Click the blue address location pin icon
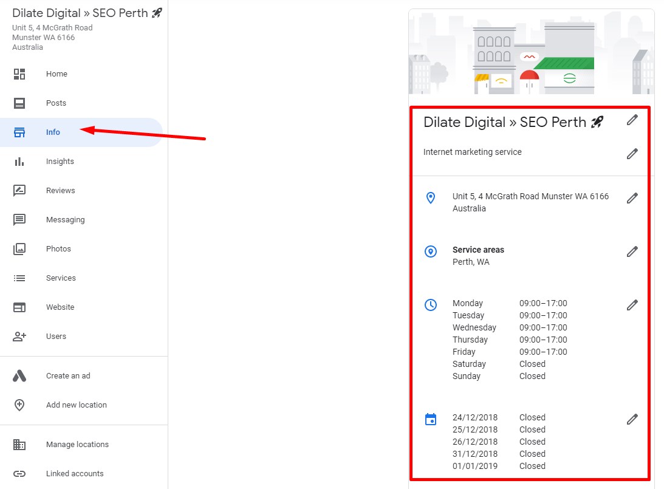This screenshot has width=664, height=489. (431, 198)
